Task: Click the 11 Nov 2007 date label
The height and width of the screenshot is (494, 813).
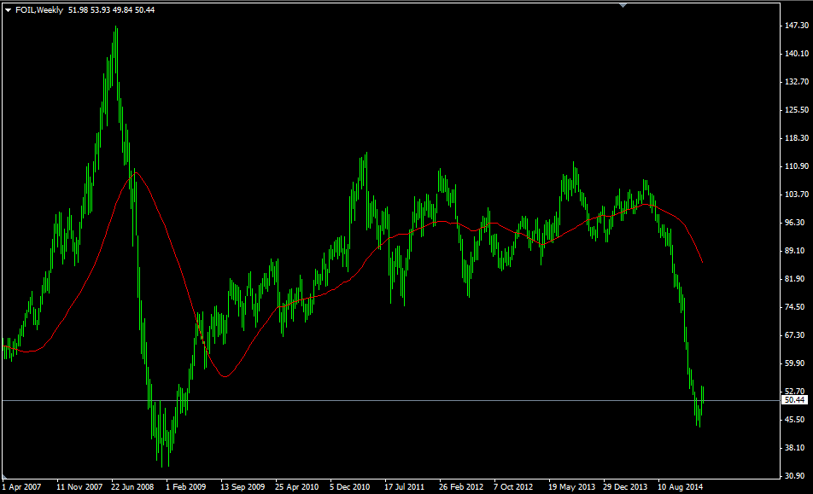Action: pyautogui.click(x=79, y=487)
